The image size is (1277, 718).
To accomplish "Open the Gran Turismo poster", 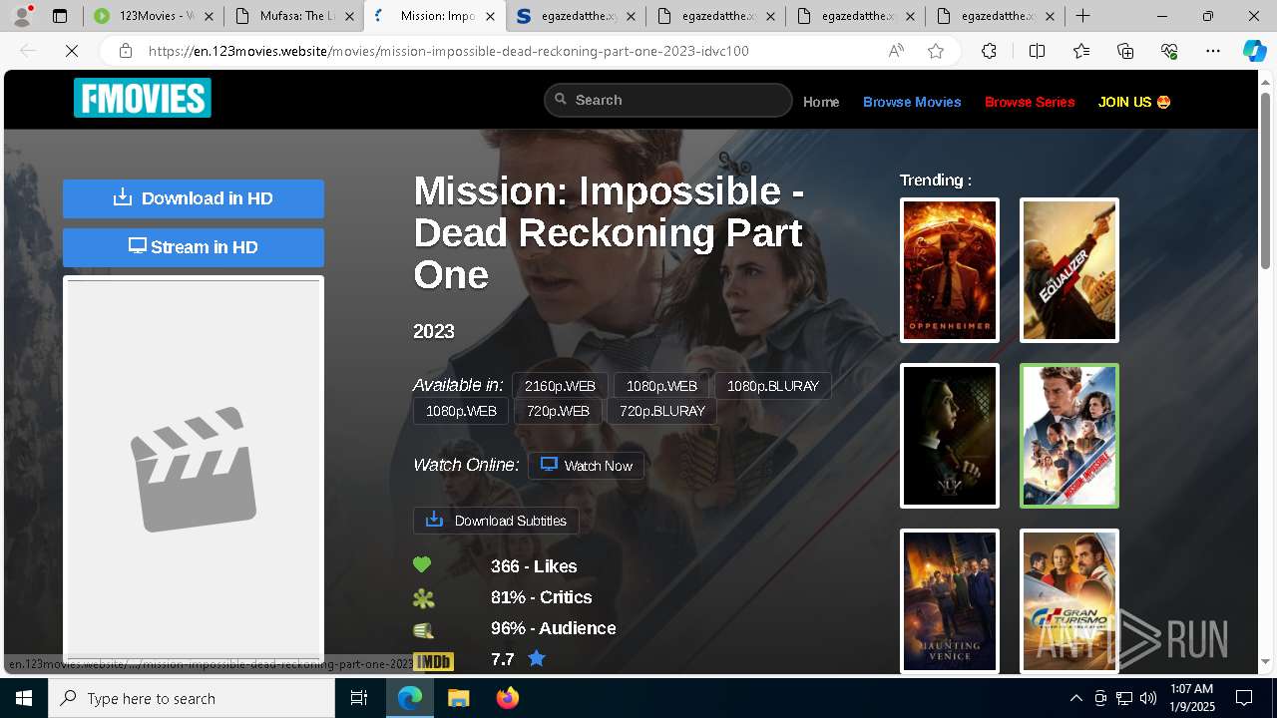I will point(1069,601).
